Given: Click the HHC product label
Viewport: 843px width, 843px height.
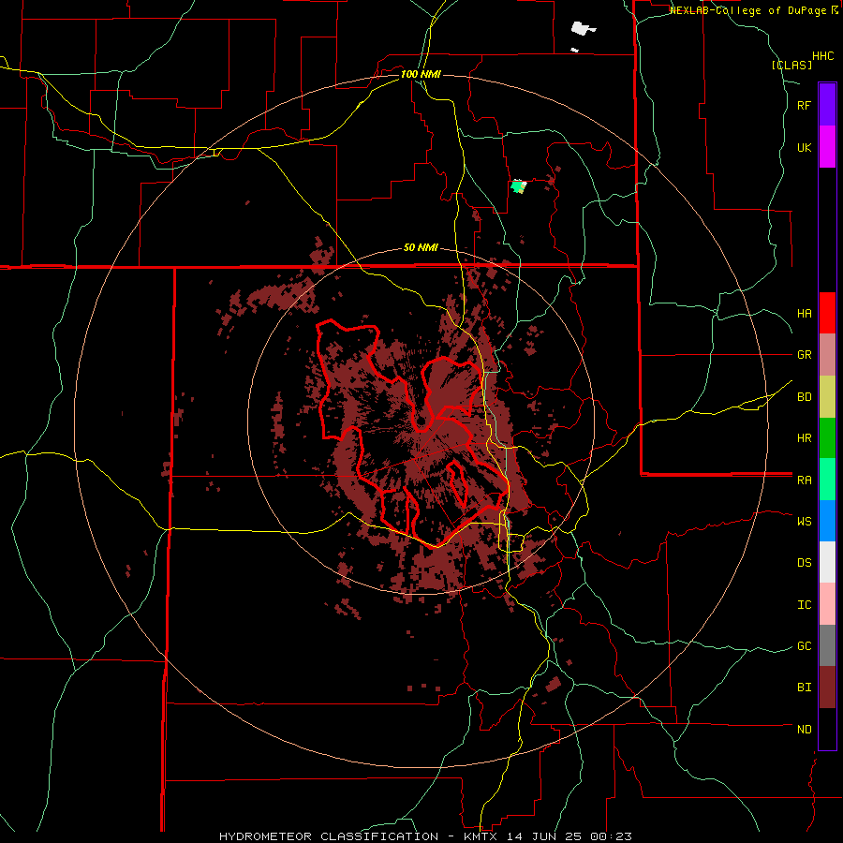Looking at the screenshot, I should click(823, 56).
